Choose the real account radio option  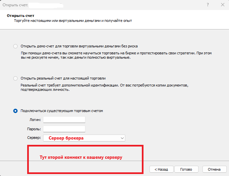click(x=16, y=79)
